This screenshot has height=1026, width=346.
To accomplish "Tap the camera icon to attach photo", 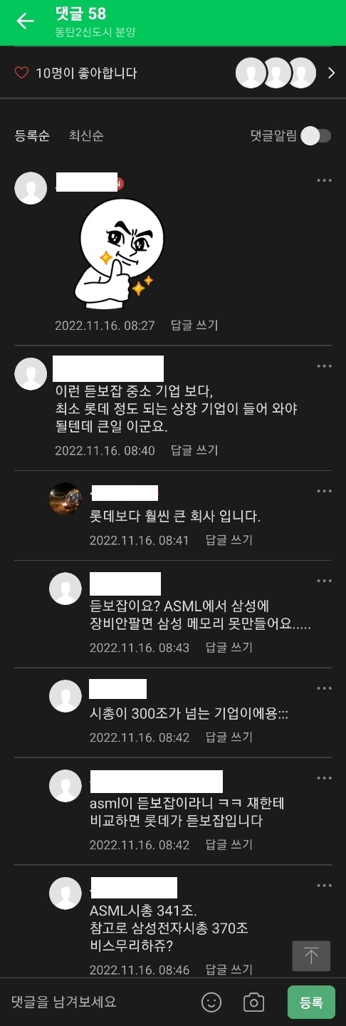I will pos(253,1002).
